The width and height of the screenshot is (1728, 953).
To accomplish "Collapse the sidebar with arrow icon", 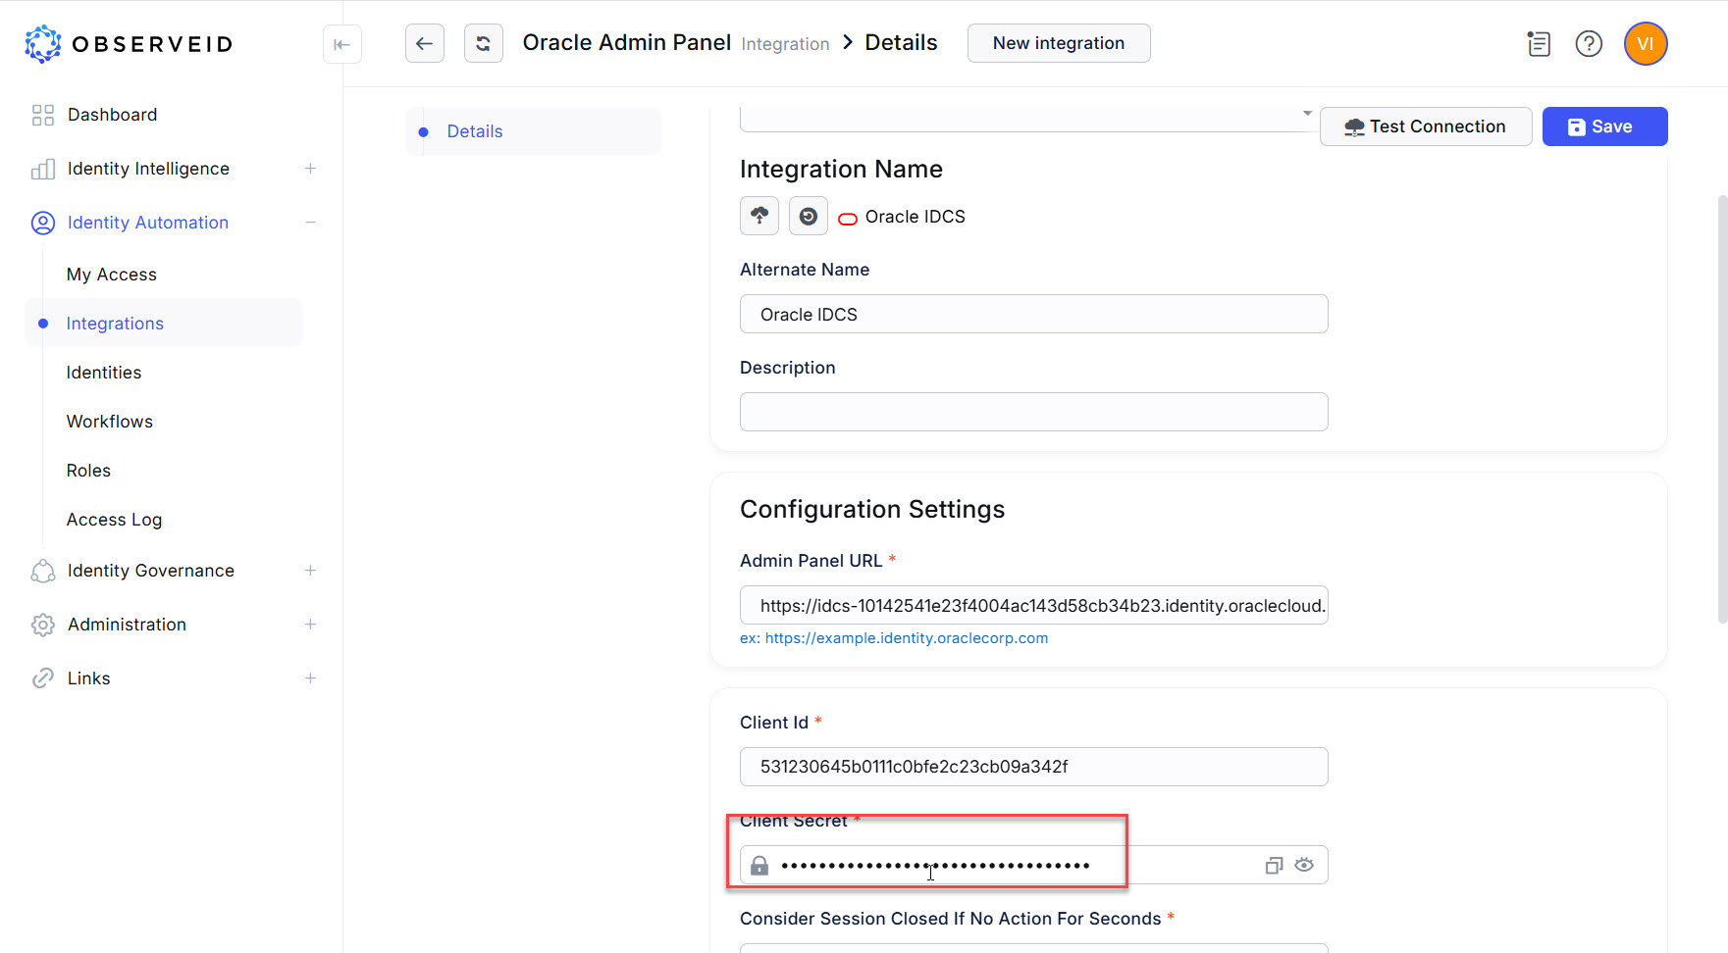I will (x=341, y=44).
